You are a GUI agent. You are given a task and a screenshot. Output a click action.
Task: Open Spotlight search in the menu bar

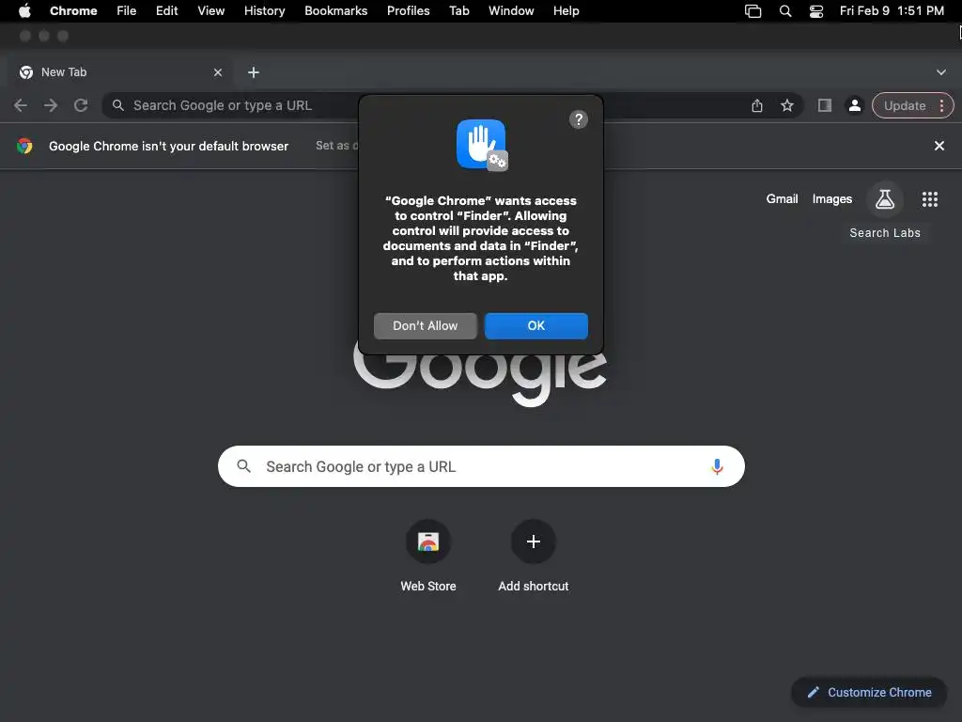pos(784,10)
